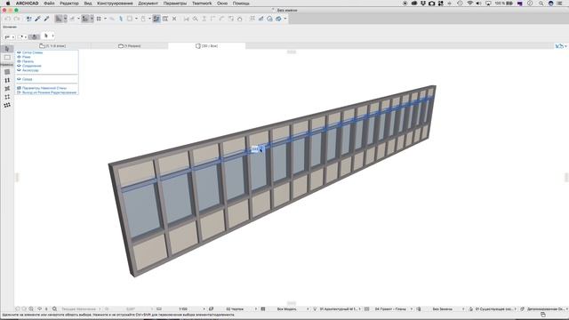Click the volume icon in the macOS menu bar
Image resolution: width=569 pixels, height=320 pixels.
click(478, 4)
